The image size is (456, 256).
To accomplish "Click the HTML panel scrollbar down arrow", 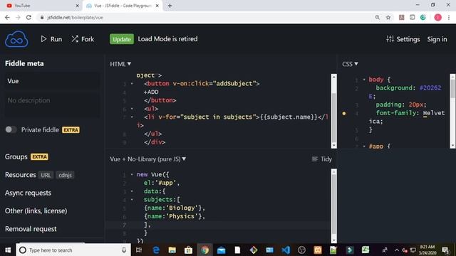I will pos(334,145).
